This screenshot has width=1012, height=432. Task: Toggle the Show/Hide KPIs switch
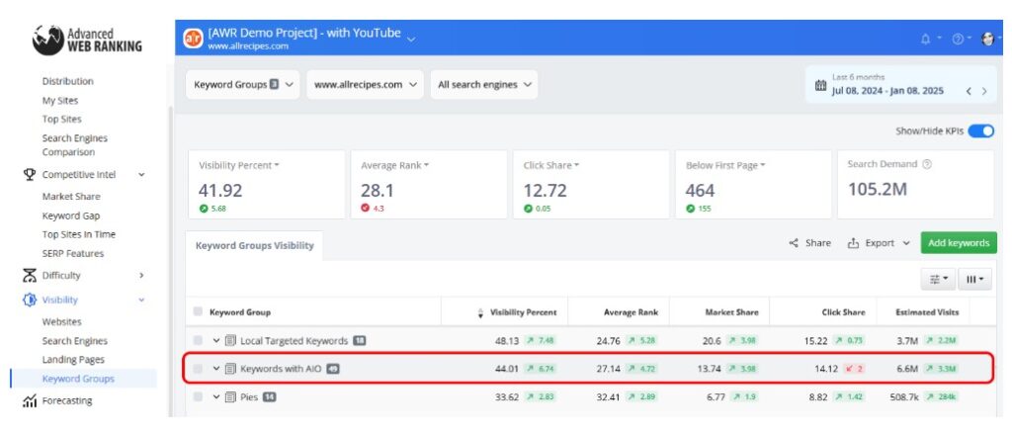[x=981, y=131]
